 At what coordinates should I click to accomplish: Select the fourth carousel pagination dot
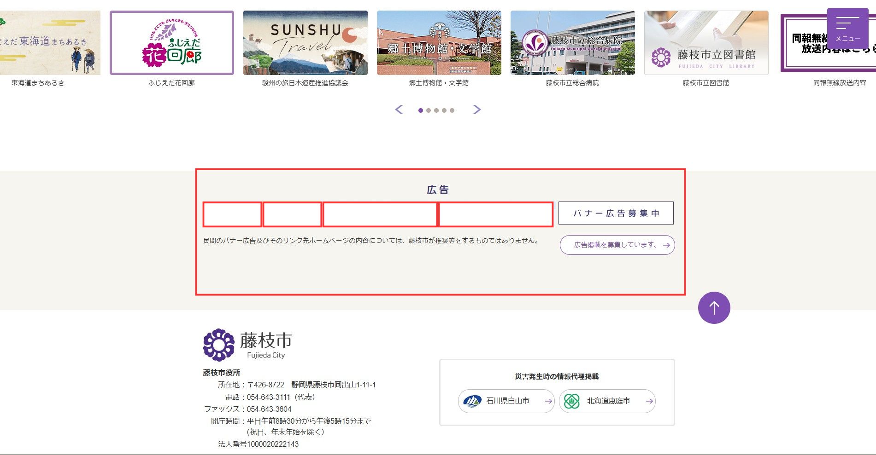[x=444, y=110]
